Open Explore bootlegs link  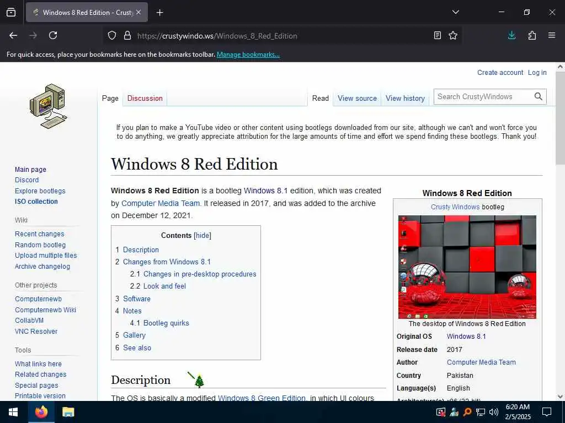pos(40,191)
